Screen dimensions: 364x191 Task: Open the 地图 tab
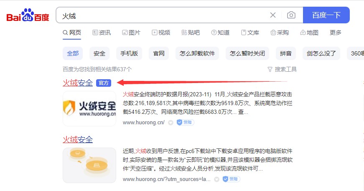(x=309, y=33)
